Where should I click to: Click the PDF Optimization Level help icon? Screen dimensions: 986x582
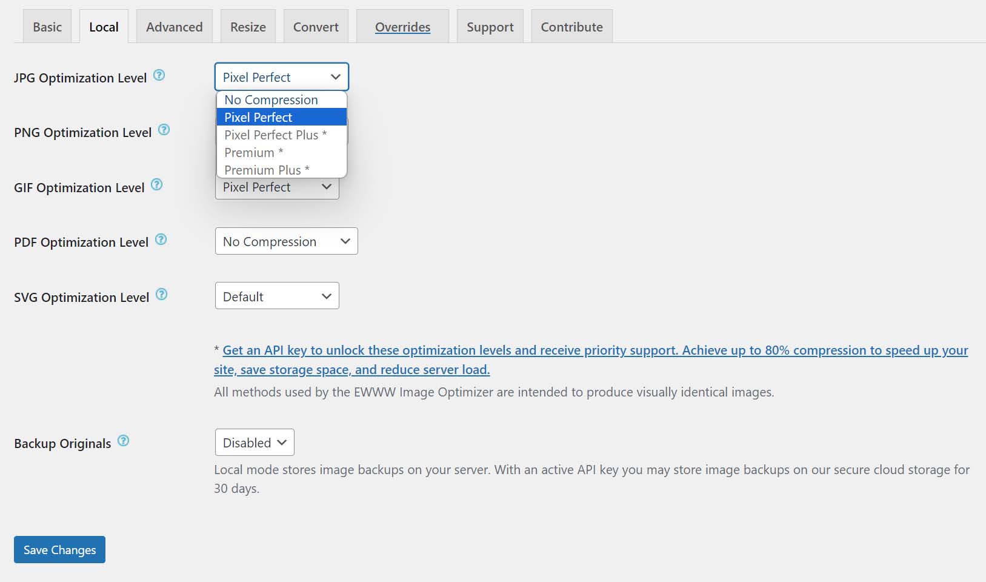coord(161,239)
